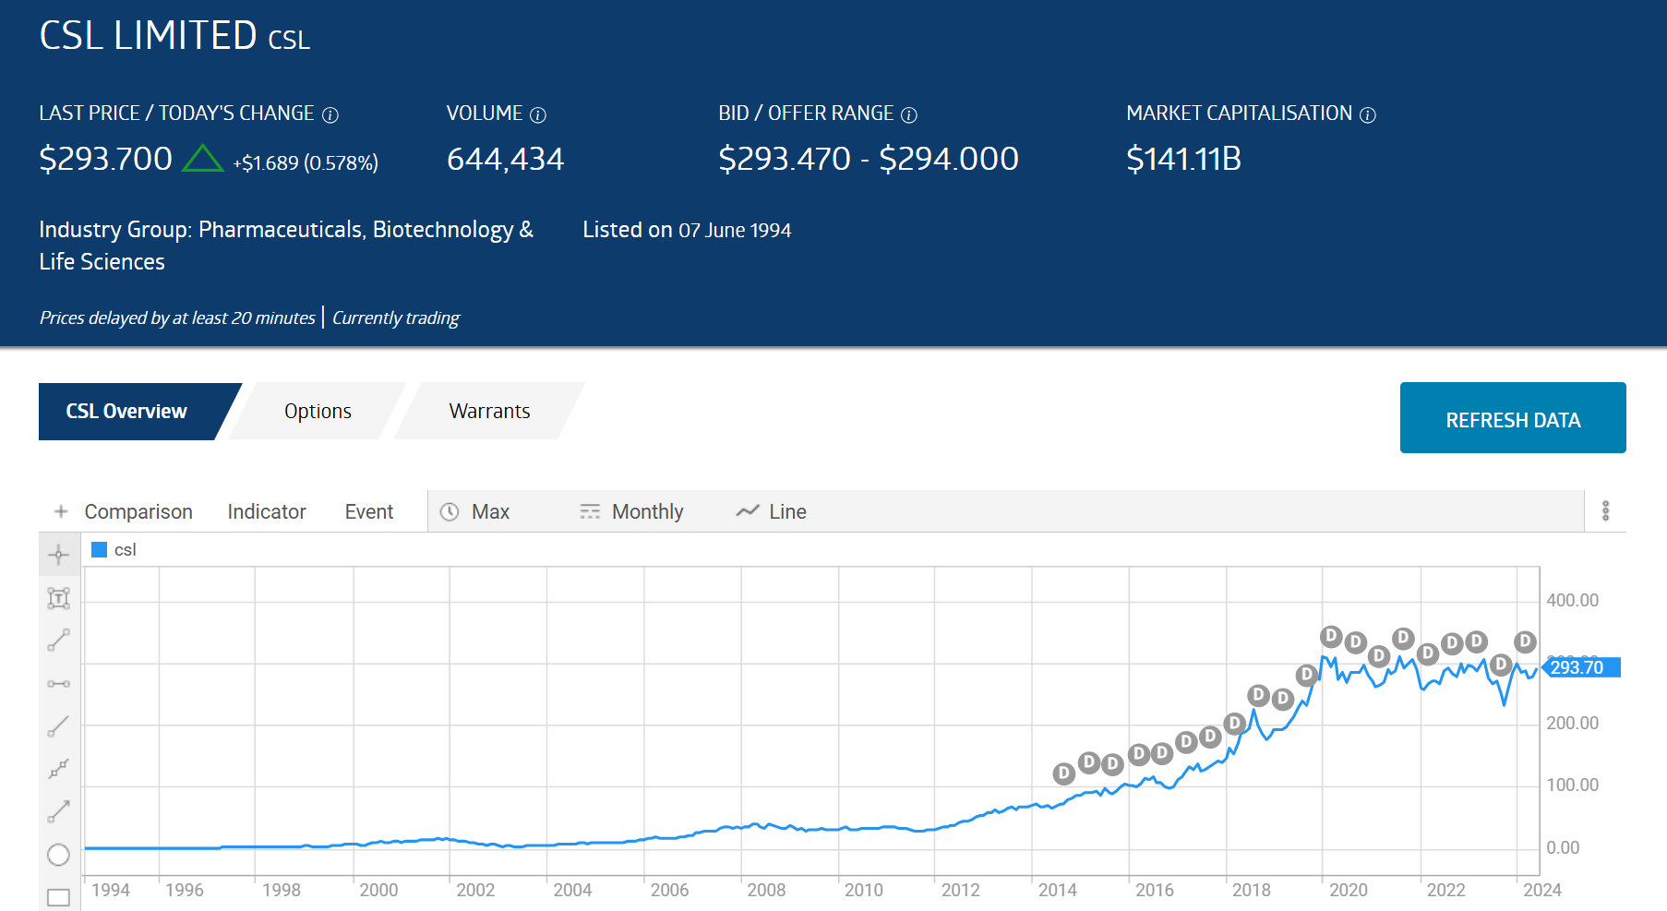
Task: Click the 'Listed on 07 June 1994' text
Action: (x=687, y=230)
